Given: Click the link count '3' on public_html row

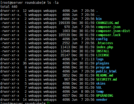Looking at the screenshot, I should coord(26,71).
